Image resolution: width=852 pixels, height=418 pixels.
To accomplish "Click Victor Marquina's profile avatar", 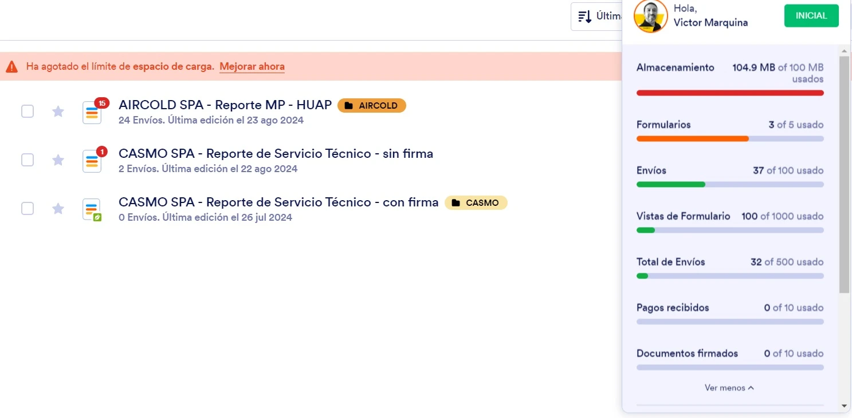I will 650,17.
